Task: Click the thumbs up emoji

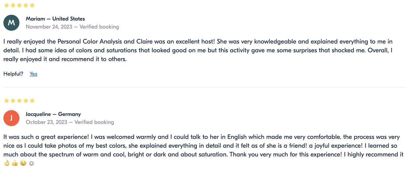Action: 15,163
